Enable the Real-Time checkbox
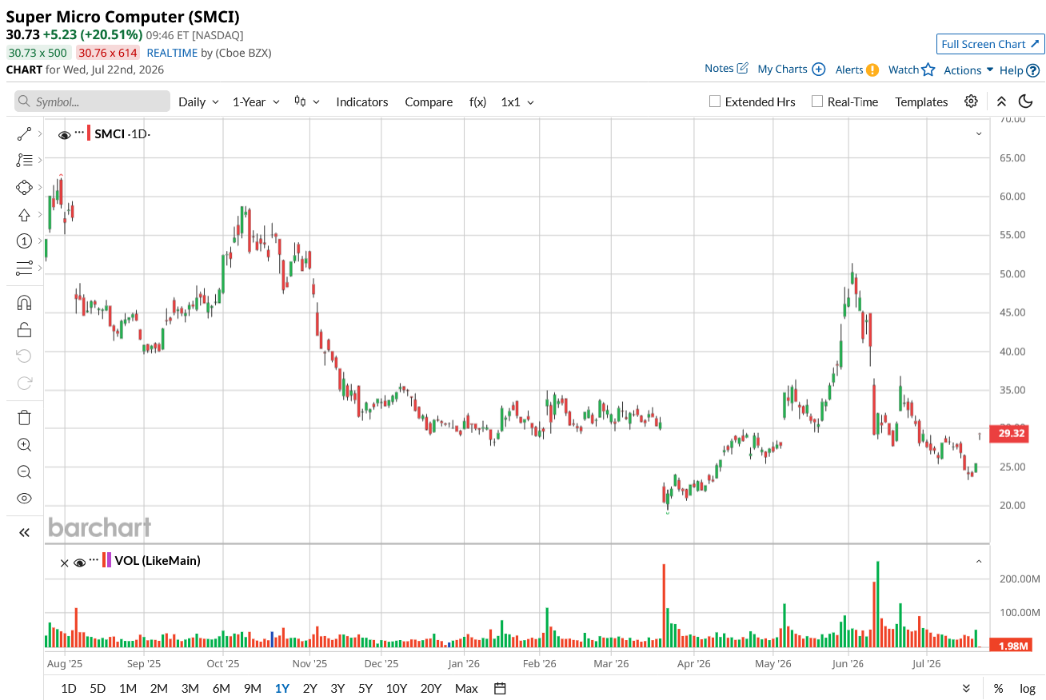This screenshot has width=1046, height=700. point(817,101)
